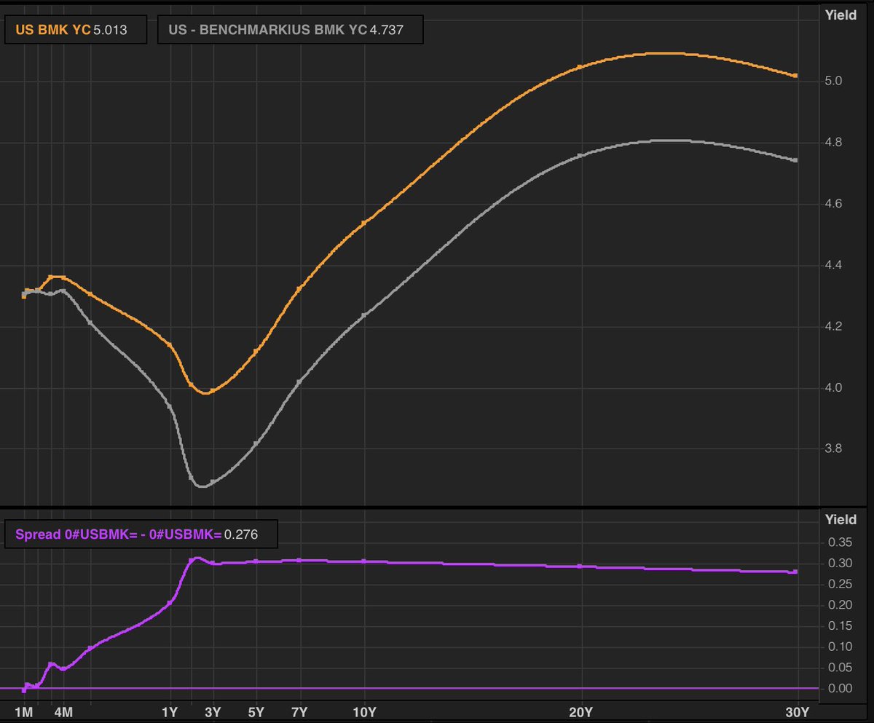The width and height of the screenshot is (874, 723).
Task: Click the 10Y tenor label
Action: (363, 712)
